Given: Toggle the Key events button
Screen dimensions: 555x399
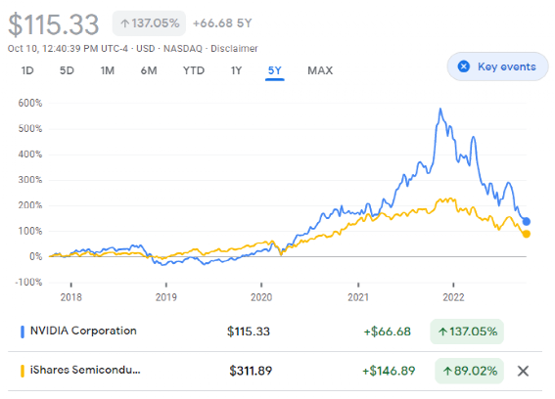Looking at the screenshot, I should (497, 66).
